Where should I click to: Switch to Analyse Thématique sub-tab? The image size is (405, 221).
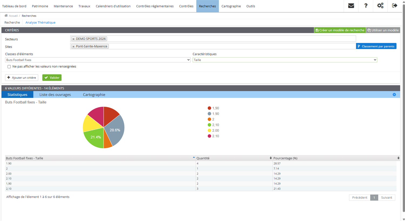40,22
